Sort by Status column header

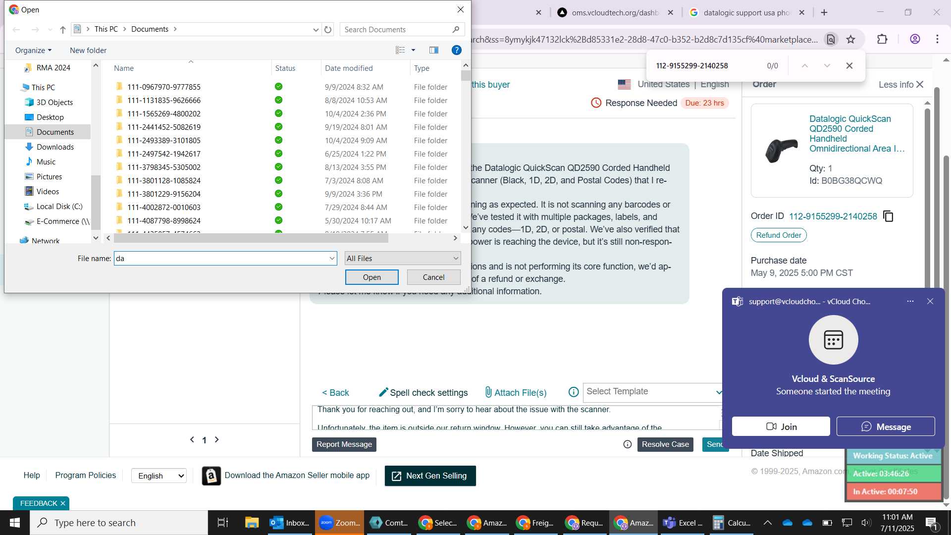(x=285, y=68)
